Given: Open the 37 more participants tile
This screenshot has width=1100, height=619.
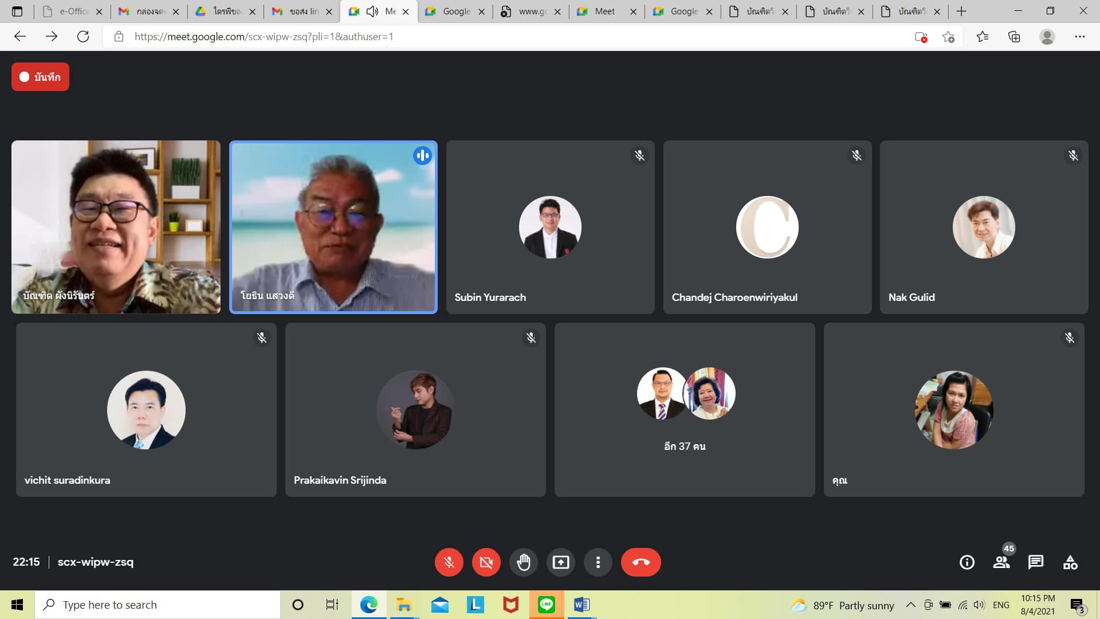Looking at the screenshot, I should coord(685,409).
